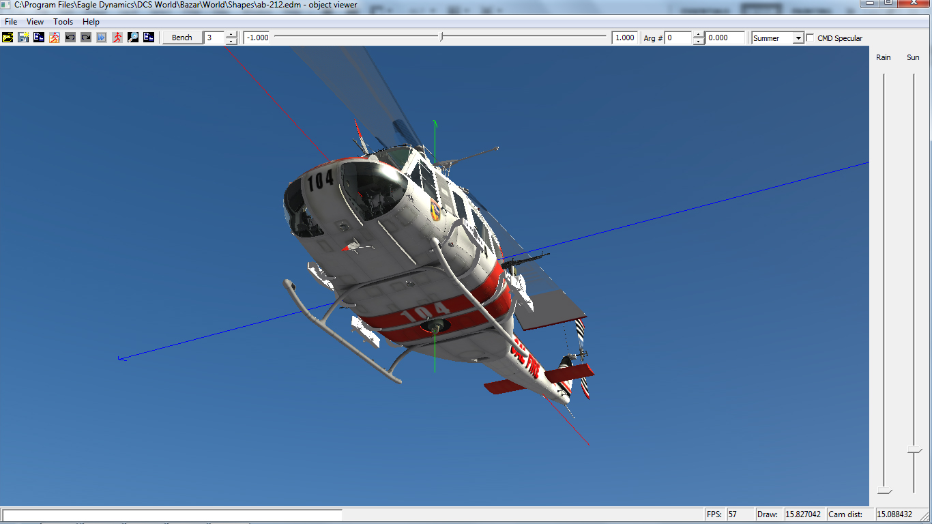Screen dimensions: 932x524
Task: Open the File menu
Action: [11, 22]
